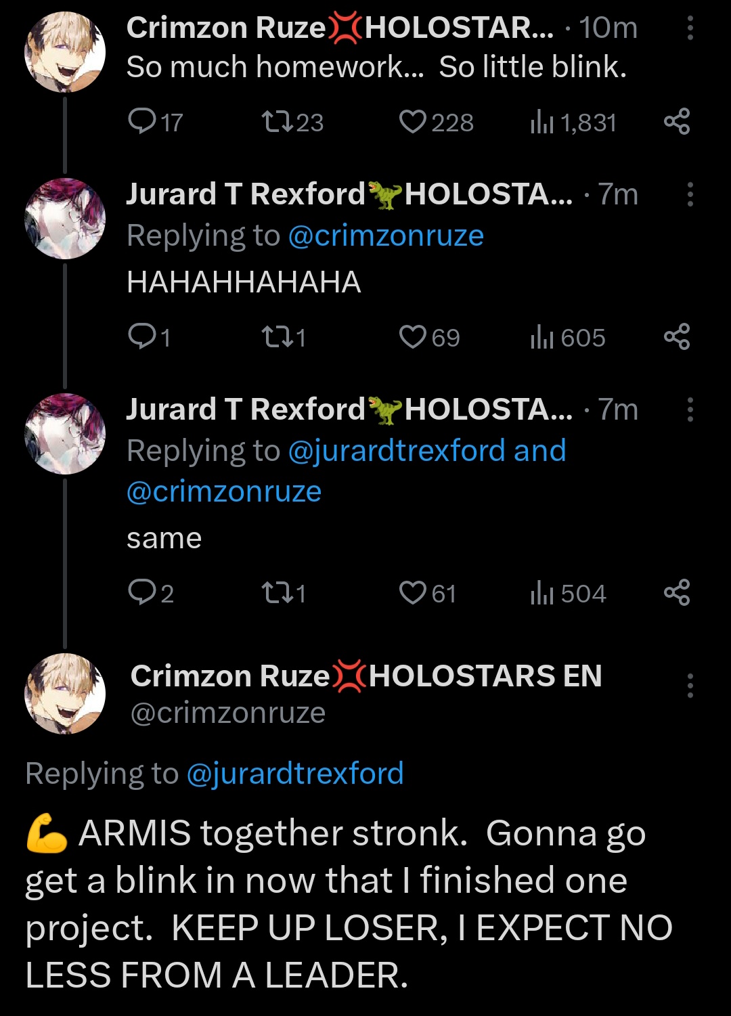
Task: Retweet the HAHAHHAHAHA tweet
Action: (277, 336)
